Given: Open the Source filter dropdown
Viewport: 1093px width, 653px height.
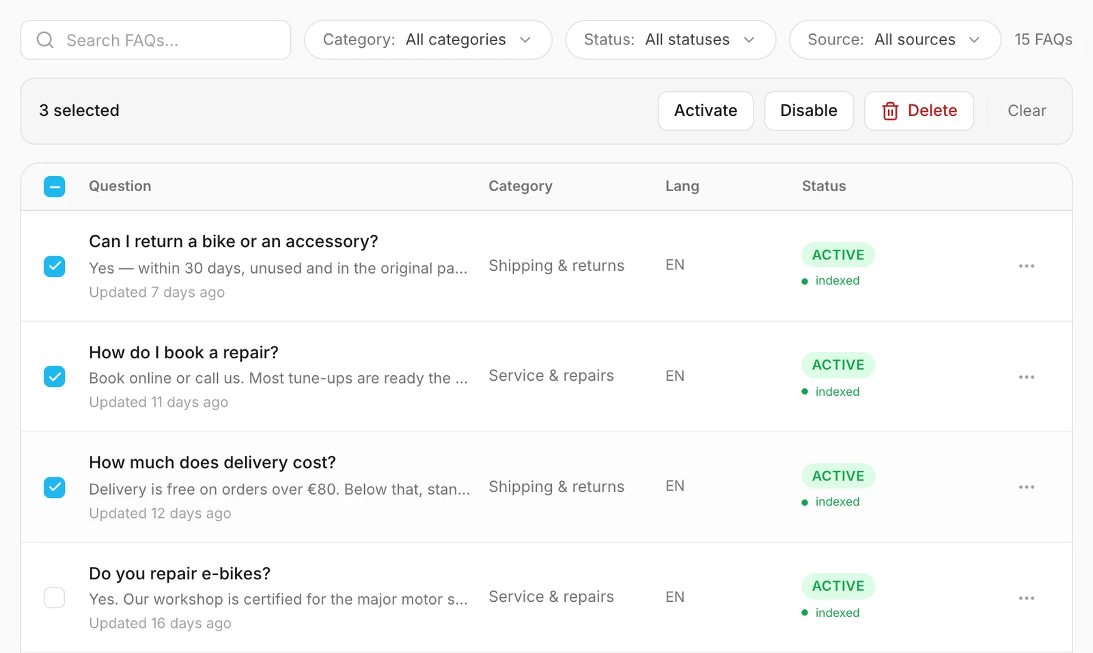Looking at the screenshot, I should pos(895,40).
